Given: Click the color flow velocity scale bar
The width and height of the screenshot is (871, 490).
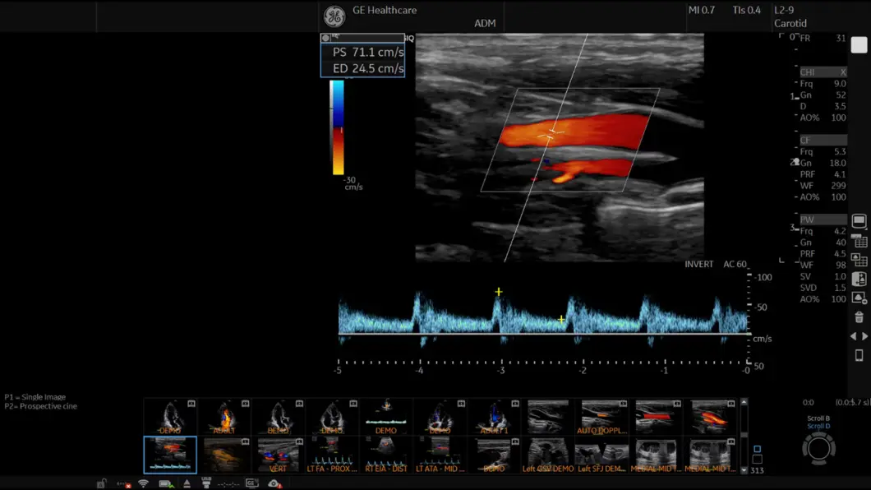Looking at the screenshot, I should coord(337,127).
